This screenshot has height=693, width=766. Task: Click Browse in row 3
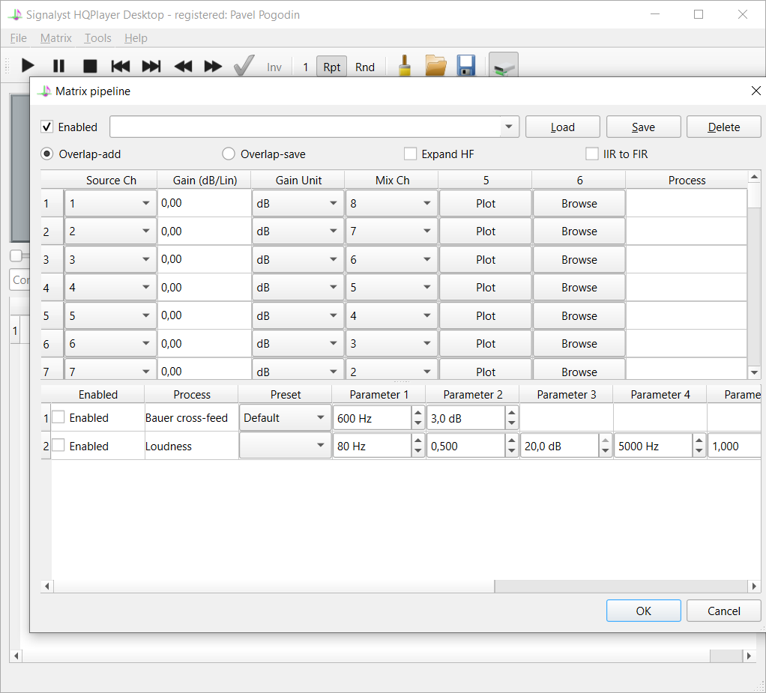(x=579, y=259)
